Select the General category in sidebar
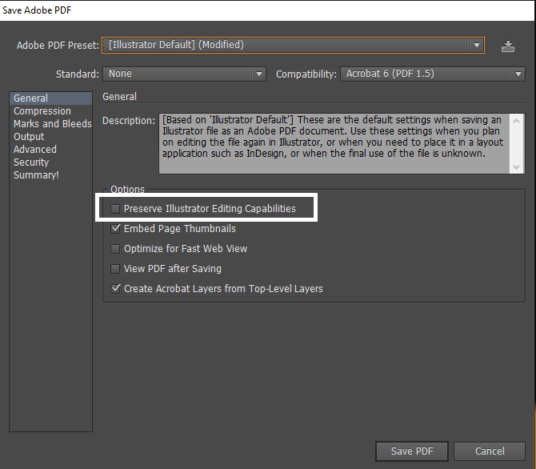Screen dimensions: 536x469 pyautogui.click(x=51, y=98)
